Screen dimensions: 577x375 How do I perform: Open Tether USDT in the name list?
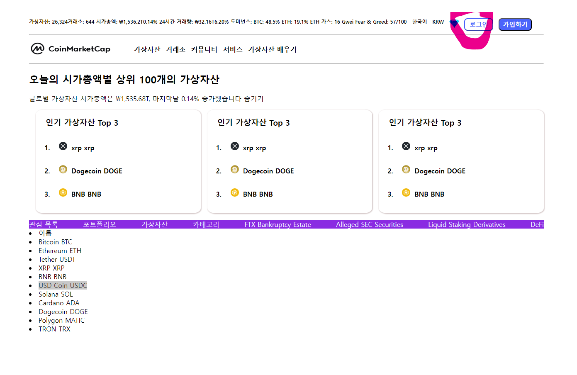coord(57,259)
